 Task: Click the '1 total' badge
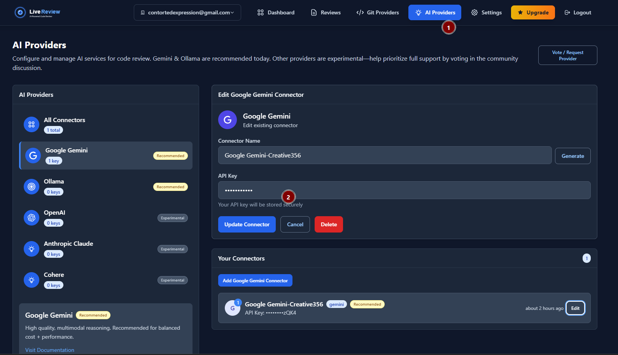tap(53, 130)
